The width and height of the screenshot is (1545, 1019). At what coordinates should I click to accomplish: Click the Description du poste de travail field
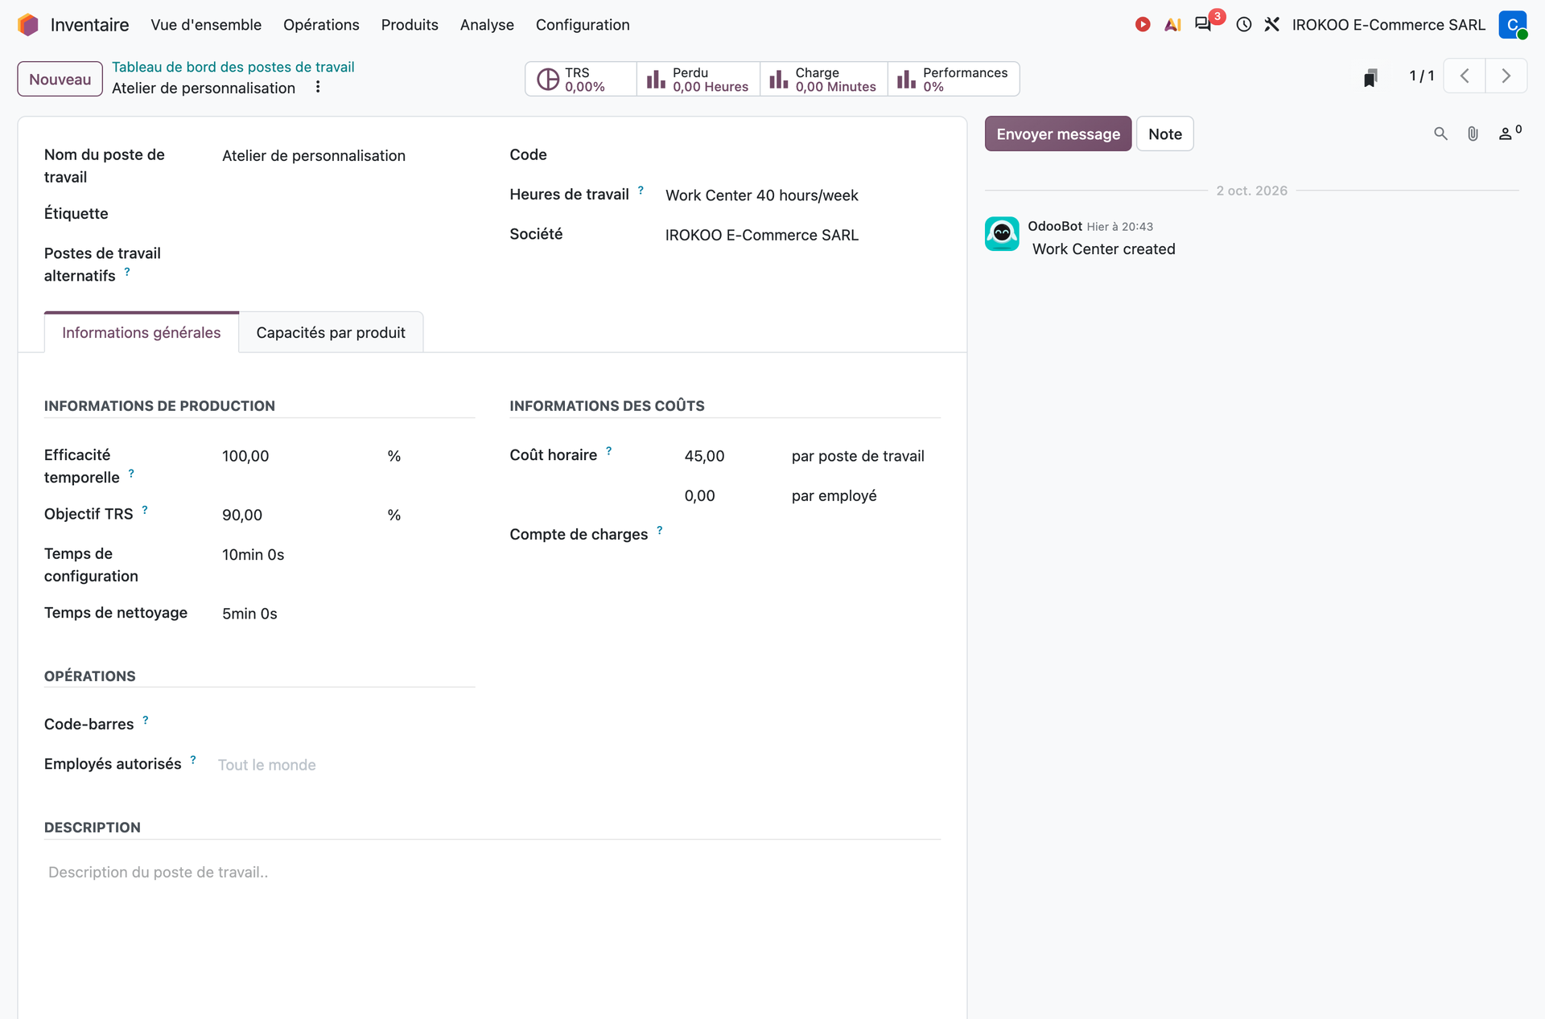492,872
